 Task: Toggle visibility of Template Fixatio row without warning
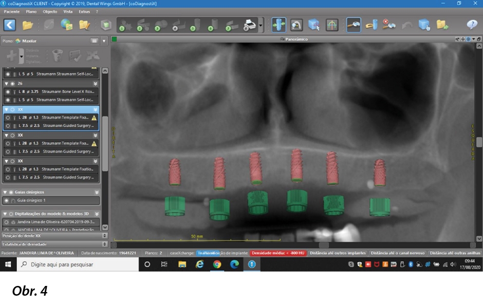coord(8,169)
